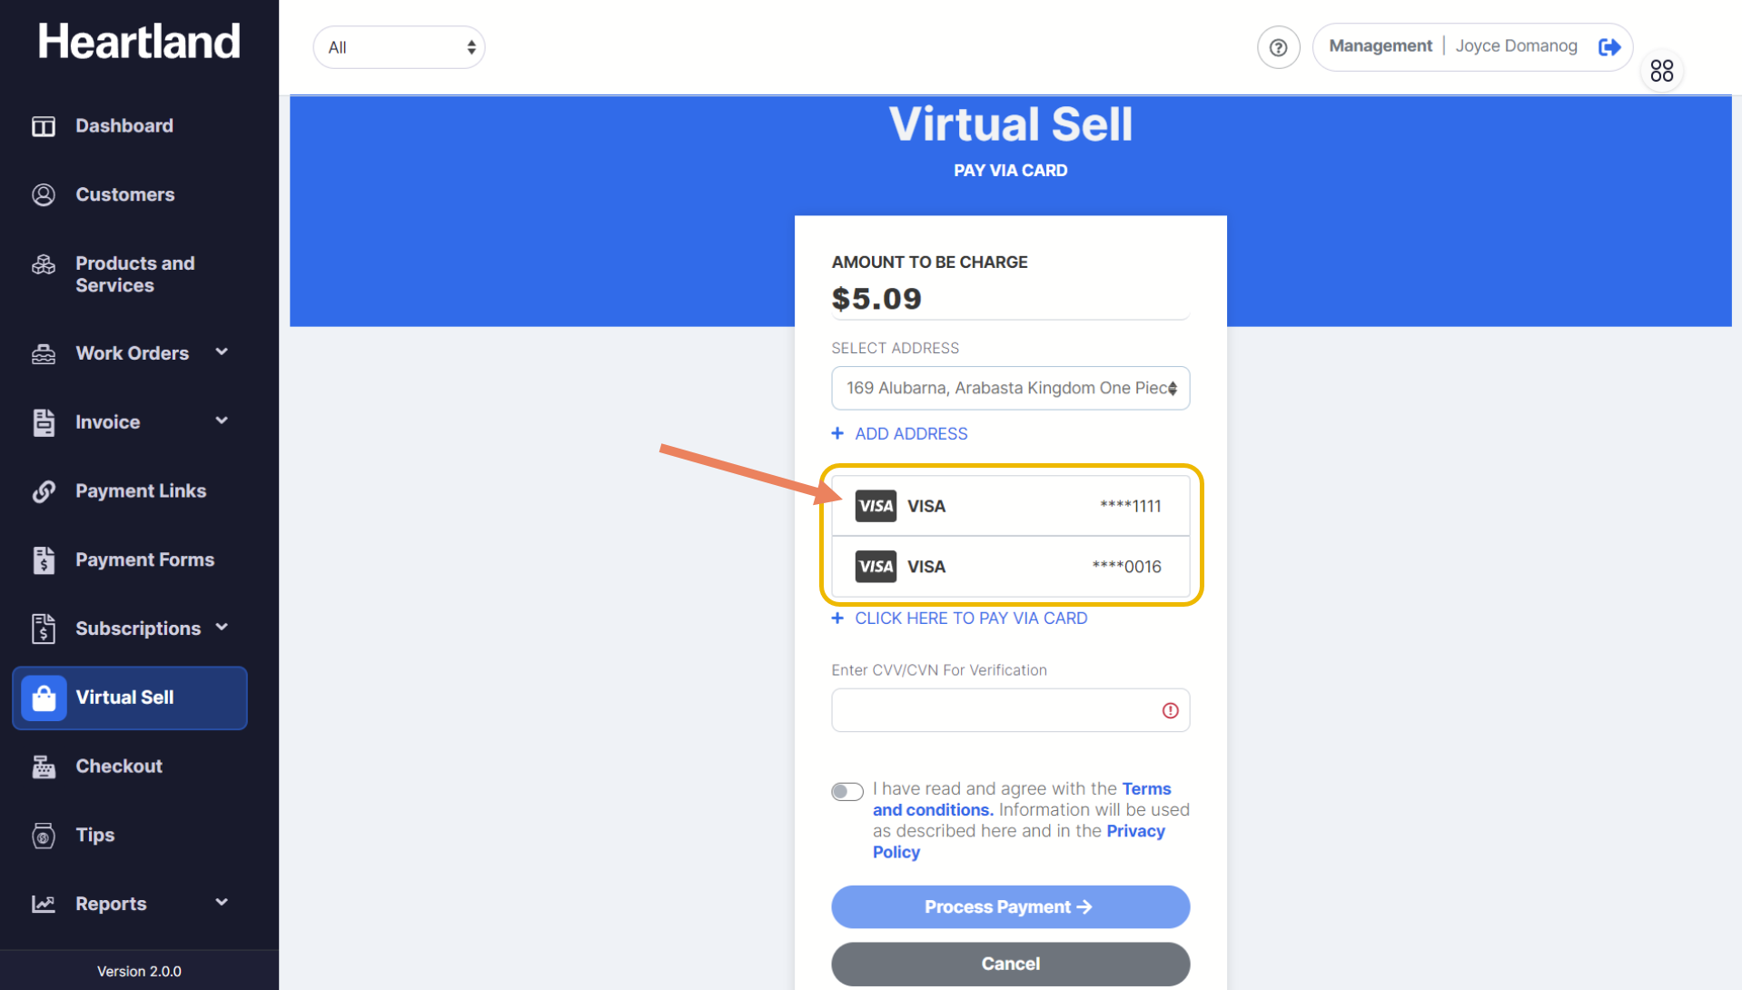Click the Dashboard icon in sidebar
The image size is (1742, 990).
(44, 126)
